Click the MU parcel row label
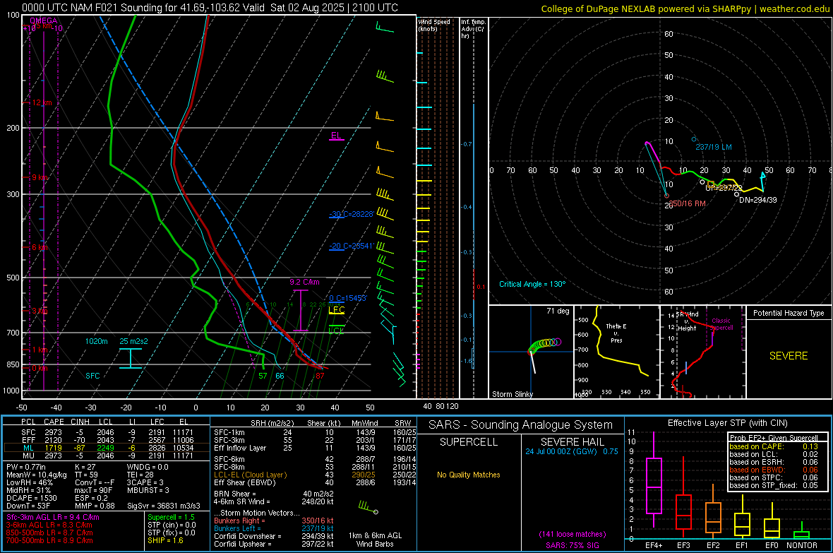Image resolution: width=833 pixels, height=553 pixels. tap(28, 455)
